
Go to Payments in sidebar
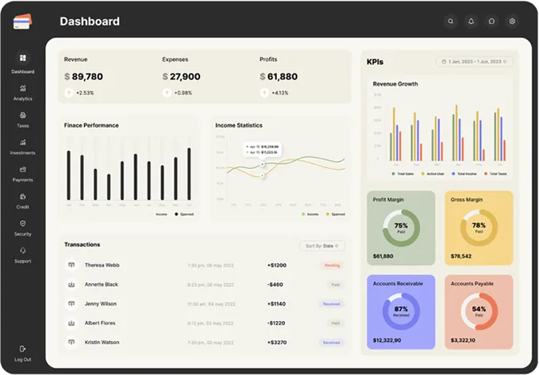point(23,170)
